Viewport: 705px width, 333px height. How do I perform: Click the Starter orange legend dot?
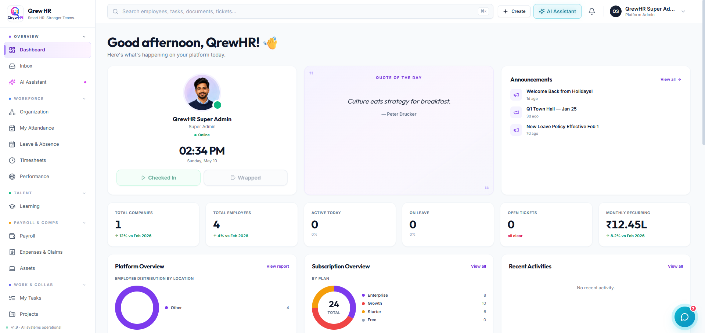click(363, 312)
